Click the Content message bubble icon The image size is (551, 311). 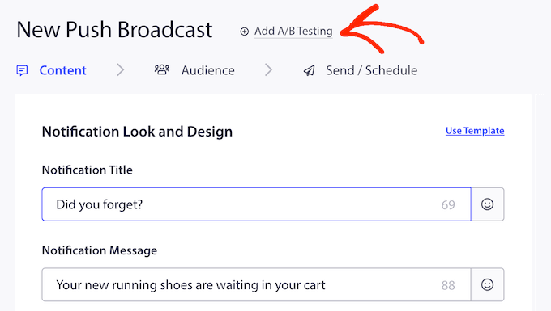pos(22,70)
